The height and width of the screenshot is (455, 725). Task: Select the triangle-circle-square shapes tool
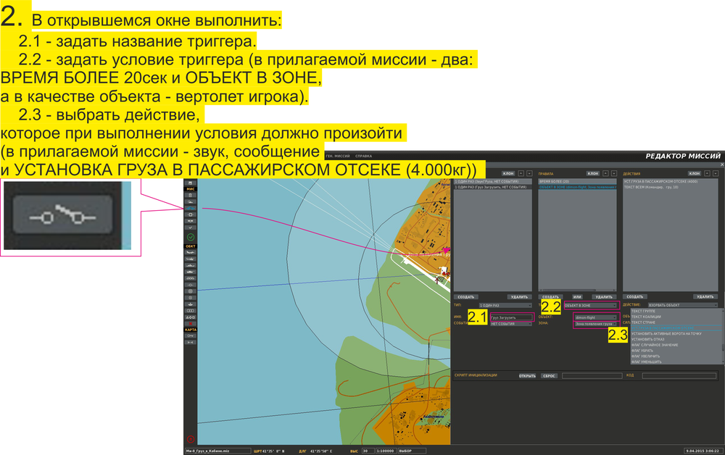190,317
